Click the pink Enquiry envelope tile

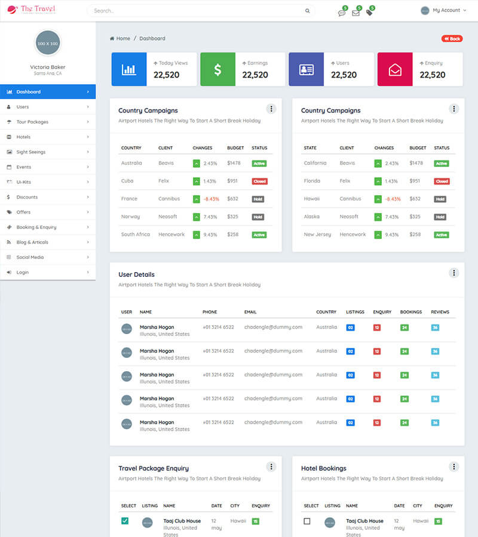pyautogui.click(x=395, y=69)
